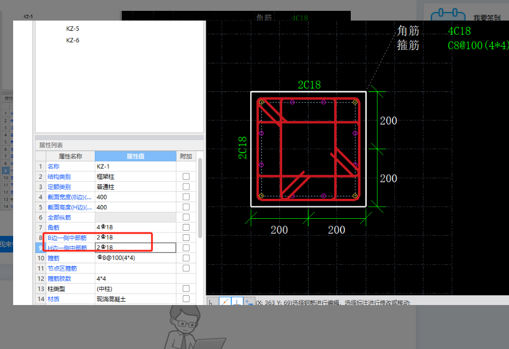The width and height of the screenshot is (509, 349).
Task: Click the vertical scrollbar of the property list
Action: point(201,198)
